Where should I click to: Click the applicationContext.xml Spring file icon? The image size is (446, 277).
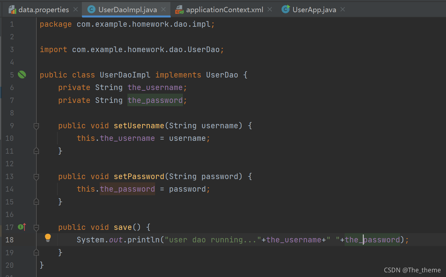click(179, 10)
